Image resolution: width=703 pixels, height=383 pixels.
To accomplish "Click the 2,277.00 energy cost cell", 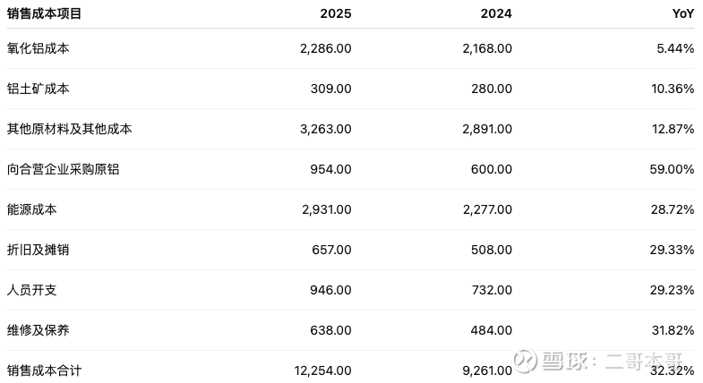I will pyautogui.click(x=487, y=209).
